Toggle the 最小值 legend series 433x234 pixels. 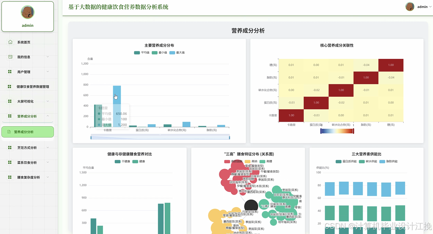coord(159,52)
